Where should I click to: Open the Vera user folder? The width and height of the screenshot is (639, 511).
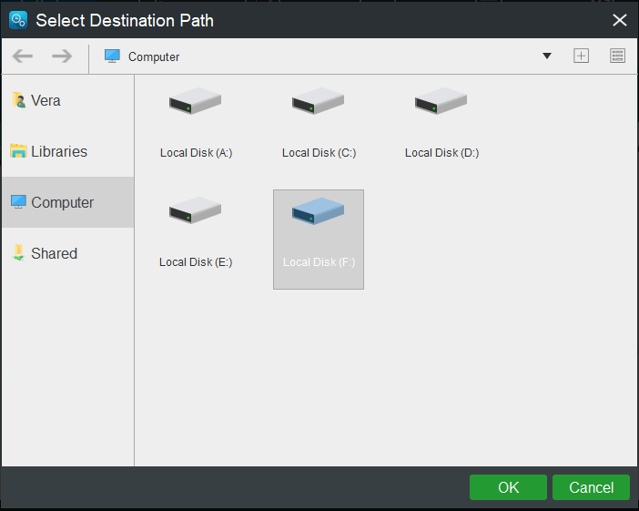pyautogui.click(x=46, y=100)
